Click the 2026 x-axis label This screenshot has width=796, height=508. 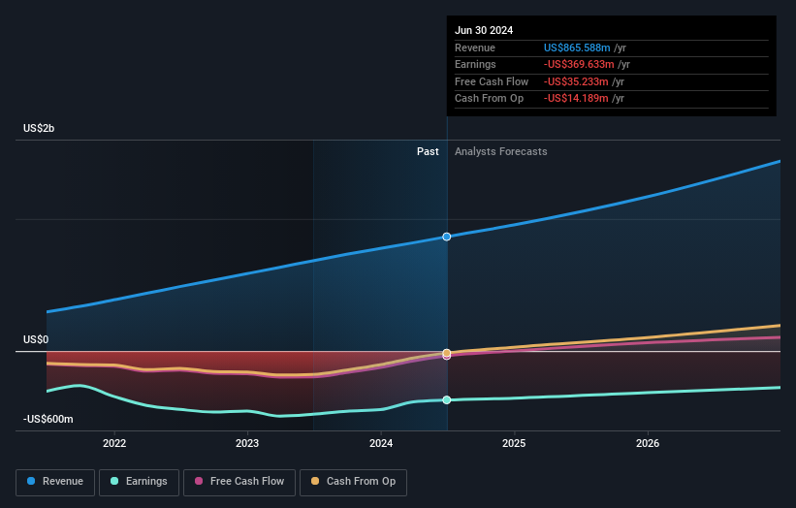click(x=648, y=444)
